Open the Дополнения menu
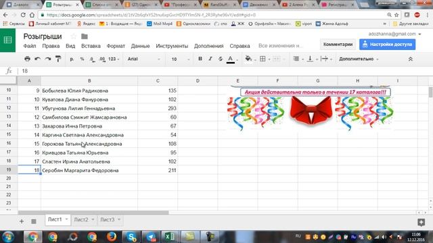 pos(209,46)
